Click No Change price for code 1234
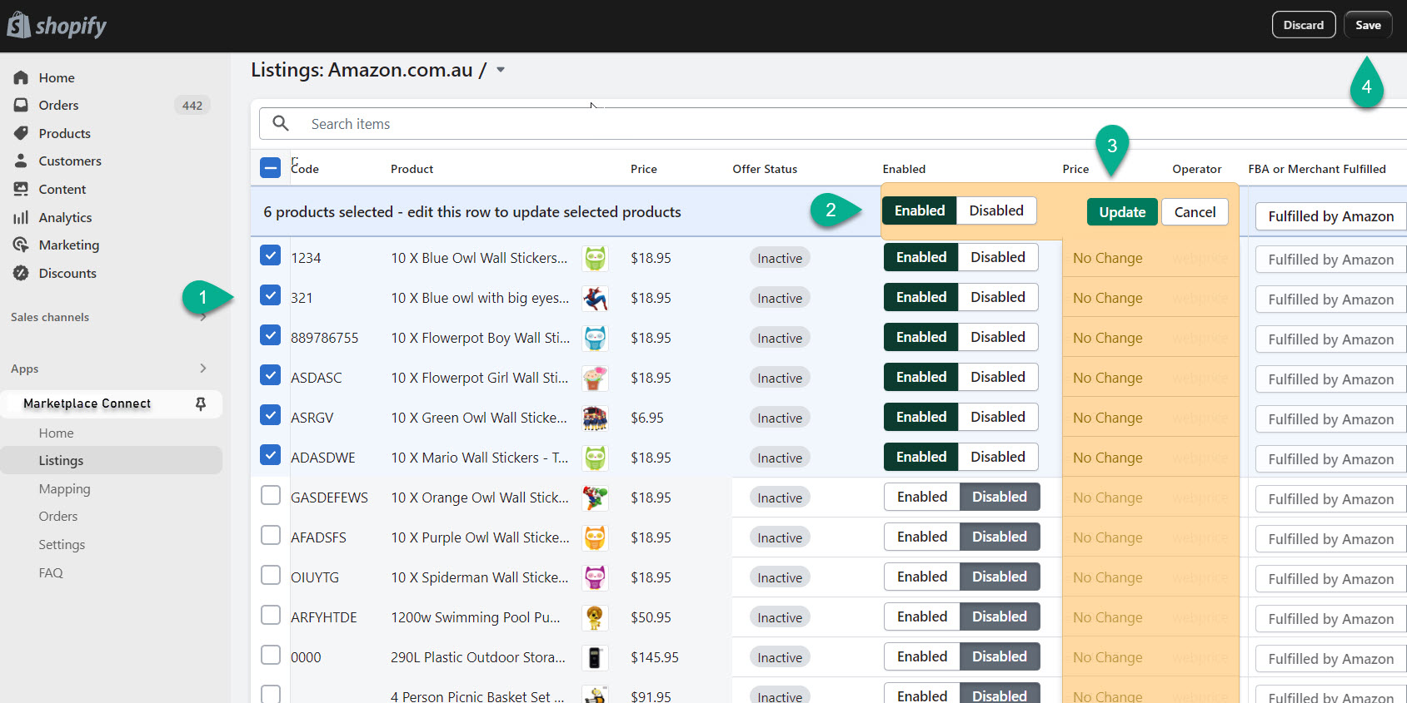Viewport: 1407px width, 703px height. [x=1107, y=258]
